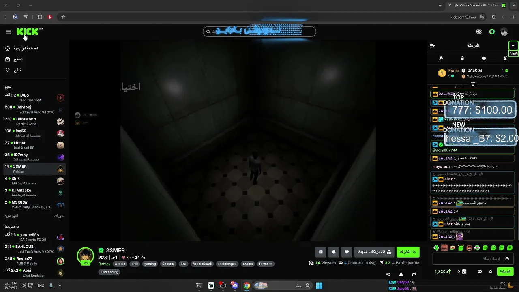Screen dimensions: 519x292
Task: Select the ksa tag
Action: pyautogui.click(x=184, y=264)
